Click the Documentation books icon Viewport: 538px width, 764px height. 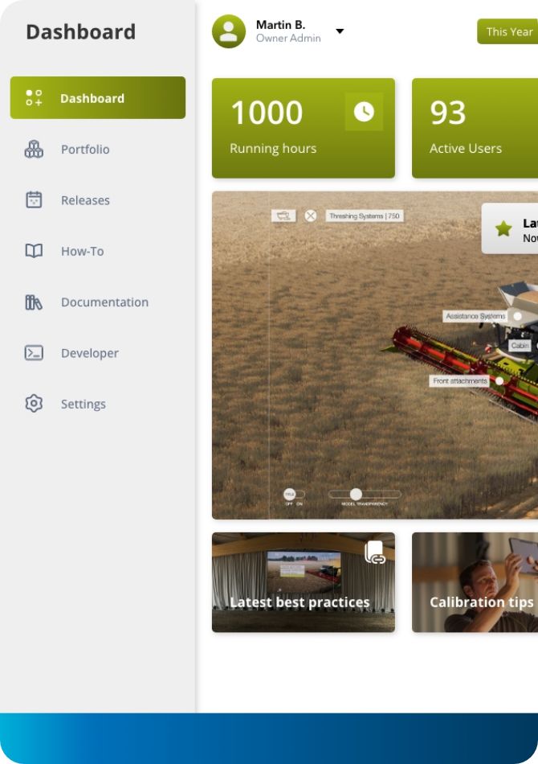pyautogui.click(x=34, y=302)
